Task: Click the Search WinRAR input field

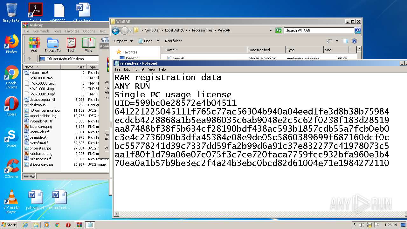Action: tap(319, 31)
